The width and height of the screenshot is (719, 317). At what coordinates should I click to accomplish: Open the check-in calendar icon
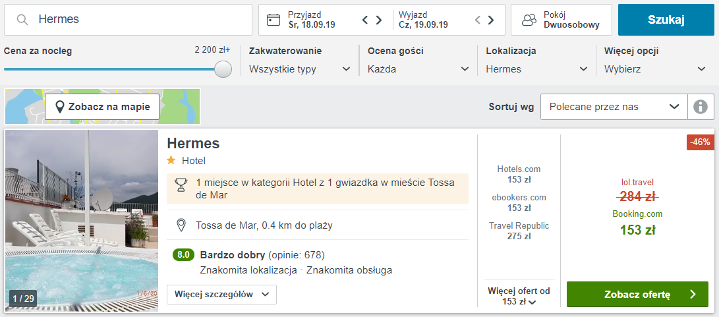point(273,20)
